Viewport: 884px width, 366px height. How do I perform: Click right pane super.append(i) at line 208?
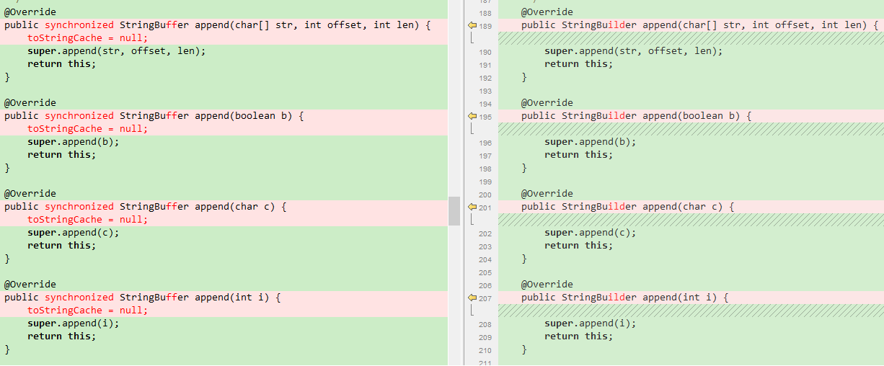tap(591, 323)
